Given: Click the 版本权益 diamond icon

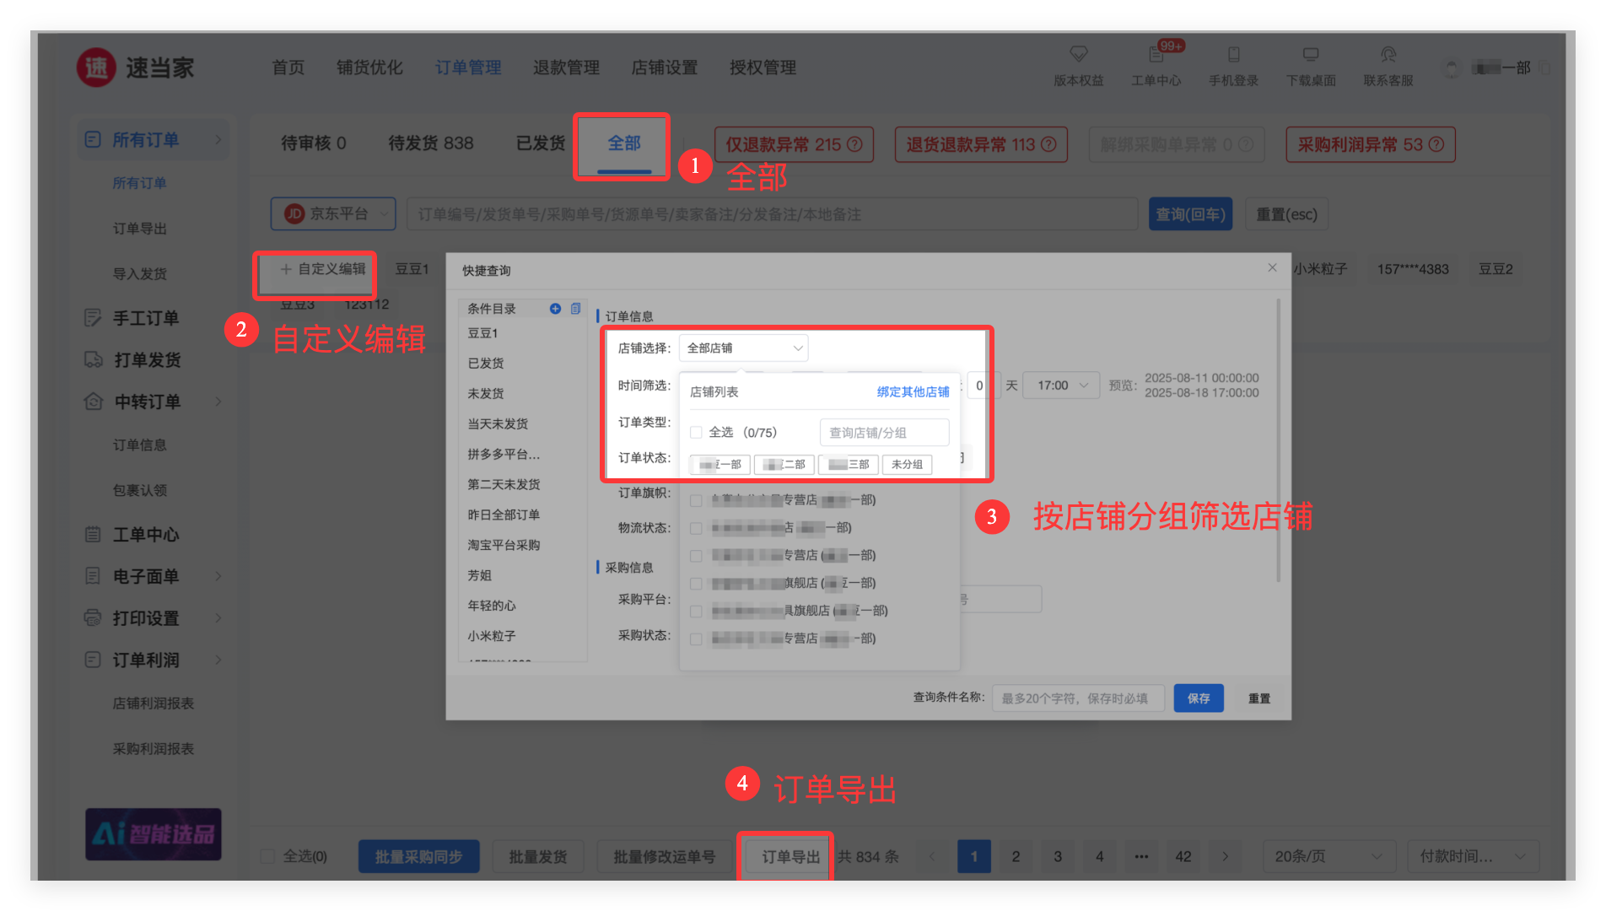Looking at the screenshot, I should (x=1078, y=55).
